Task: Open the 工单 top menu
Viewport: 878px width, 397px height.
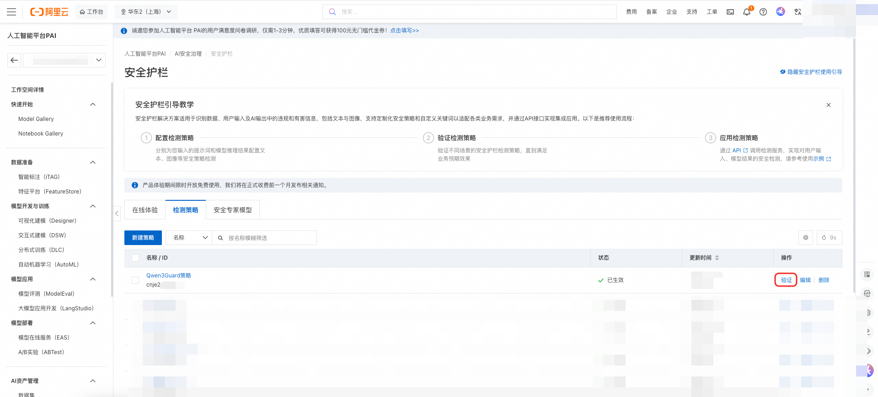Action: pyautogui.click(x=712, y=12)
